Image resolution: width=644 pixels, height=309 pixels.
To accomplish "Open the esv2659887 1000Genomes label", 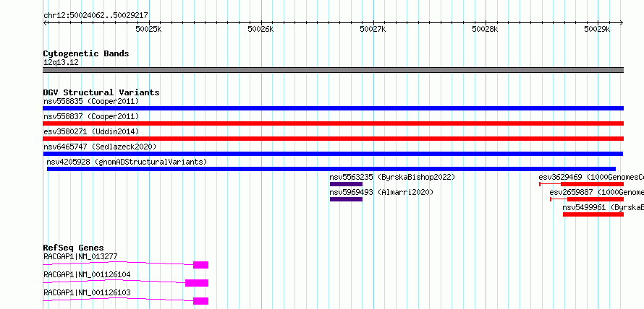I will point(596,192).
